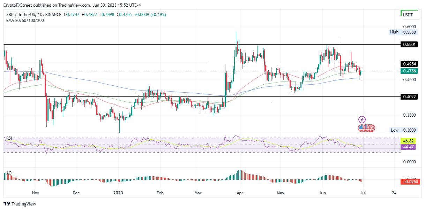This screenshot has width=425, height=210.
Task: Select the 0.4022 support price label
Action: pyautogui.click(x=409, y=97)
